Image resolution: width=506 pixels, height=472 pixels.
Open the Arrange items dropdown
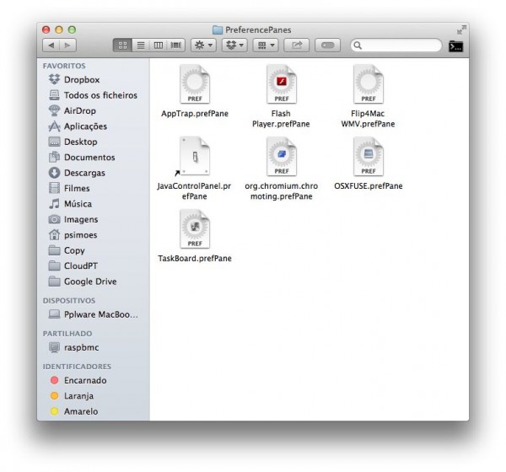(266, 46)
